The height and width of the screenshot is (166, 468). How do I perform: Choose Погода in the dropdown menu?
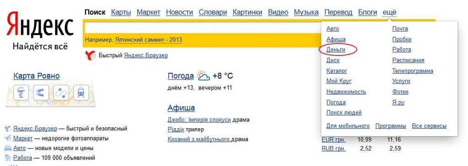pyautogui.click(x=336, y=102)
